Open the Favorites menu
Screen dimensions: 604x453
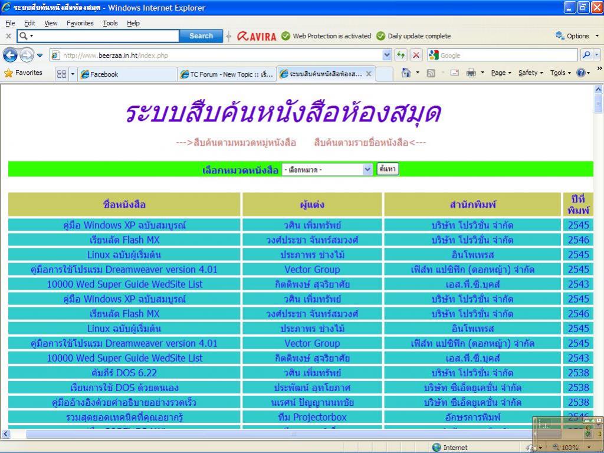click(80, 23)
